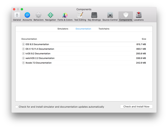Open the Text Editing preferences
The width and height of the screenshot is (168, 129).
tap(80, 16)
